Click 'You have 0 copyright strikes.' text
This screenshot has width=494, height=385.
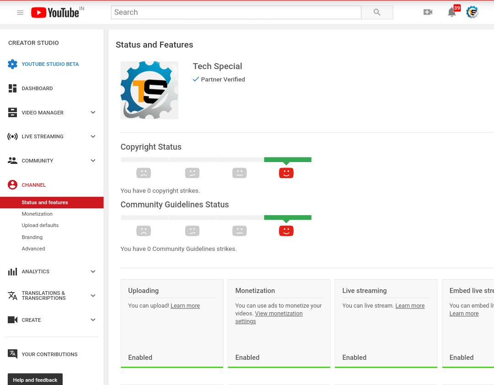tap(160, 191)
